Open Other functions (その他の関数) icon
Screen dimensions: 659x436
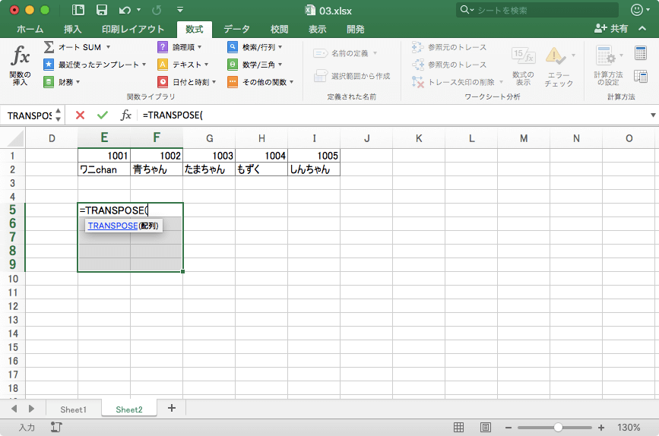click(x=233, y=82)
